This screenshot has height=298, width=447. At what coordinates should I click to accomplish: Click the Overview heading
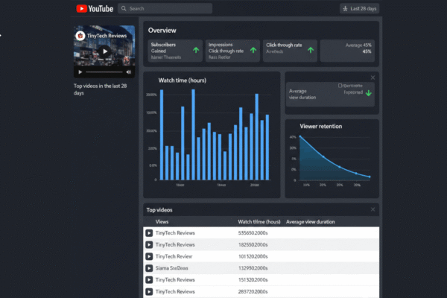point(162,31)
